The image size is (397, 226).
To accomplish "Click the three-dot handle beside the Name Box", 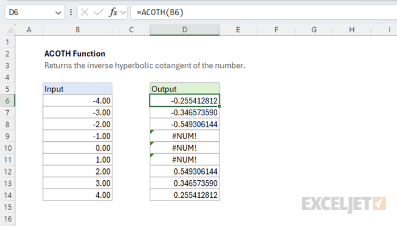I will [71, 12].
